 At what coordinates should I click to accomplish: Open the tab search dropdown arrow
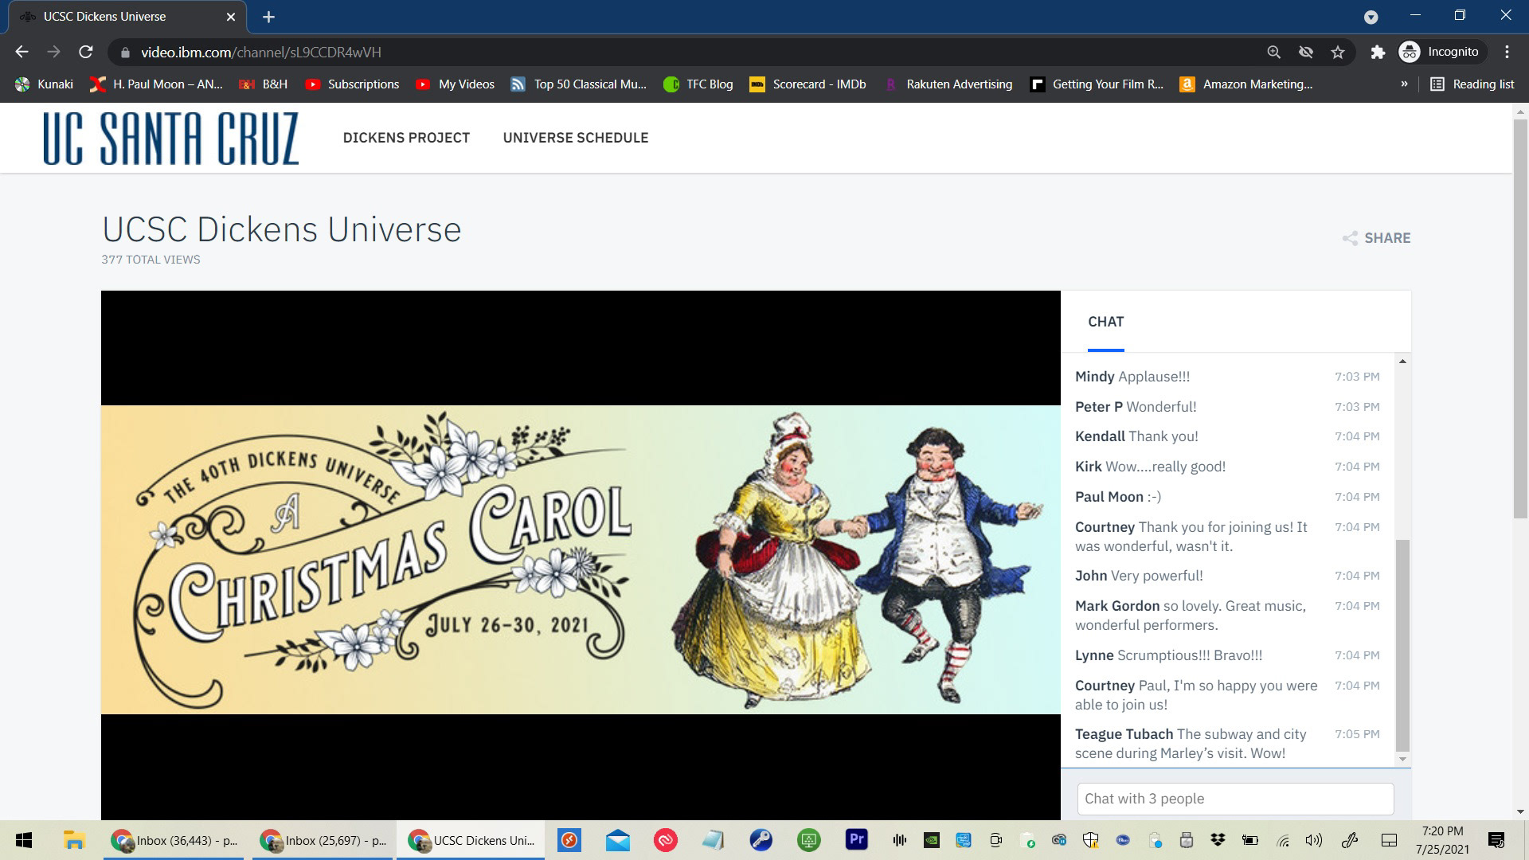pos(1371,17)
